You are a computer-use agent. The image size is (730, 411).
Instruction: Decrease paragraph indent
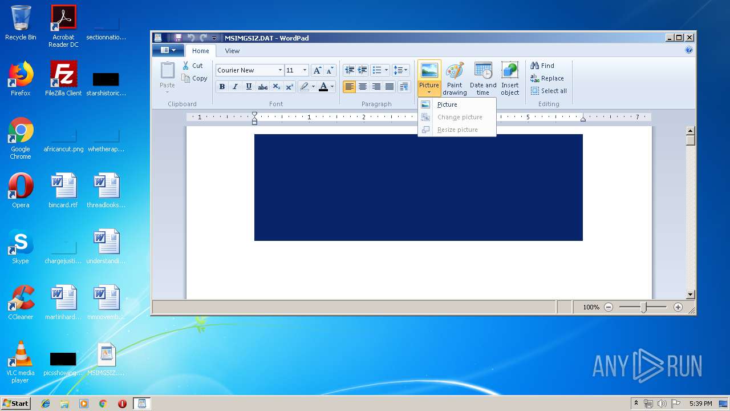(349, 70)
